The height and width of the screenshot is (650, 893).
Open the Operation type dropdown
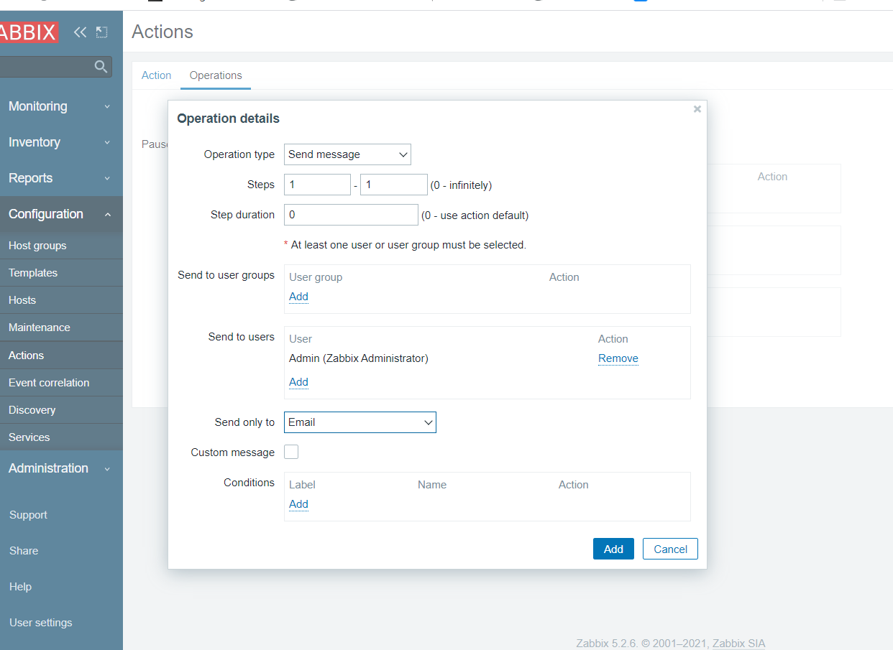(347, 154)
